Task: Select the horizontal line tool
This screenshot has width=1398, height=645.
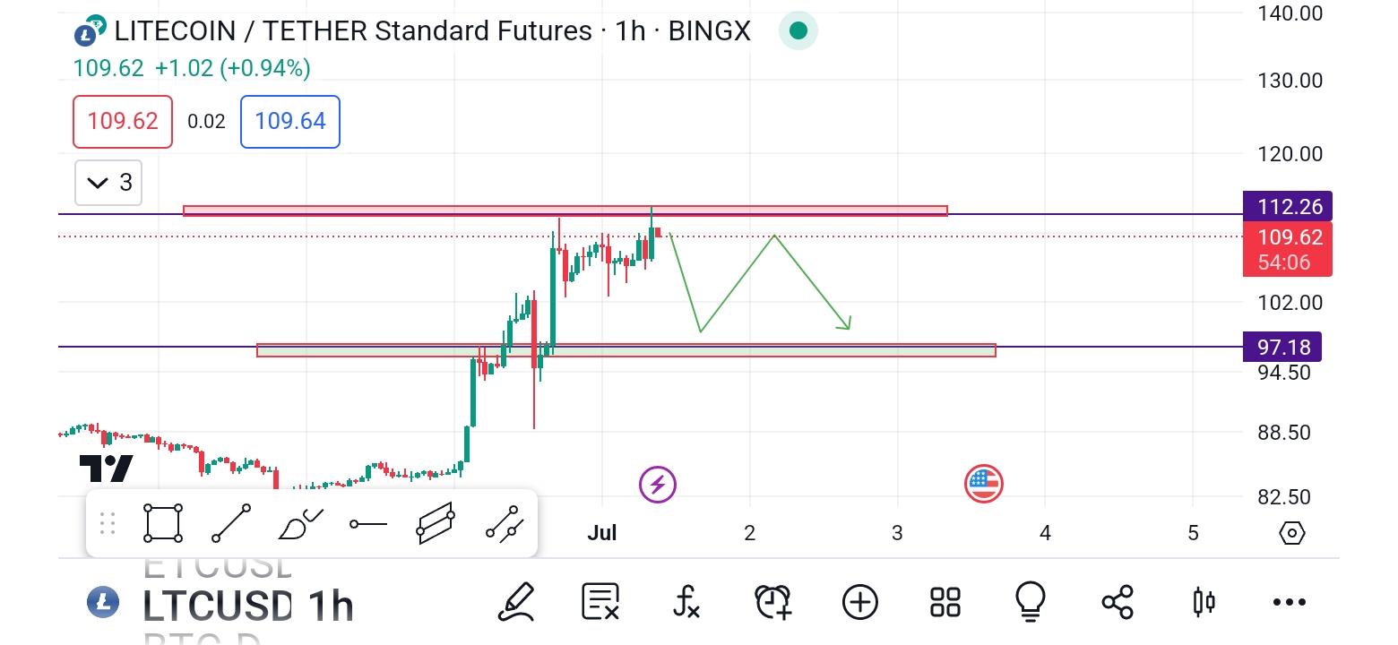Action: (368, 524)
